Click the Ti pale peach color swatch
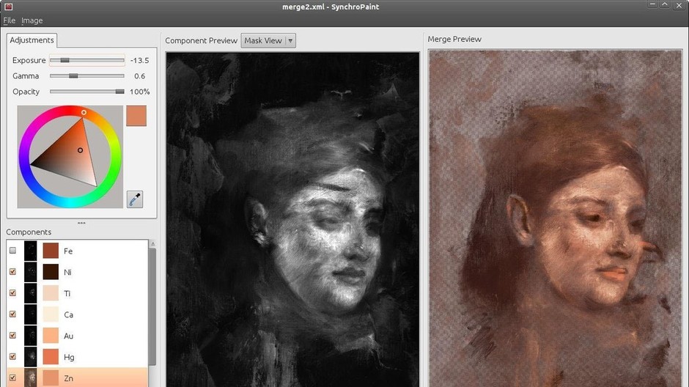 (x=51, y=293)
